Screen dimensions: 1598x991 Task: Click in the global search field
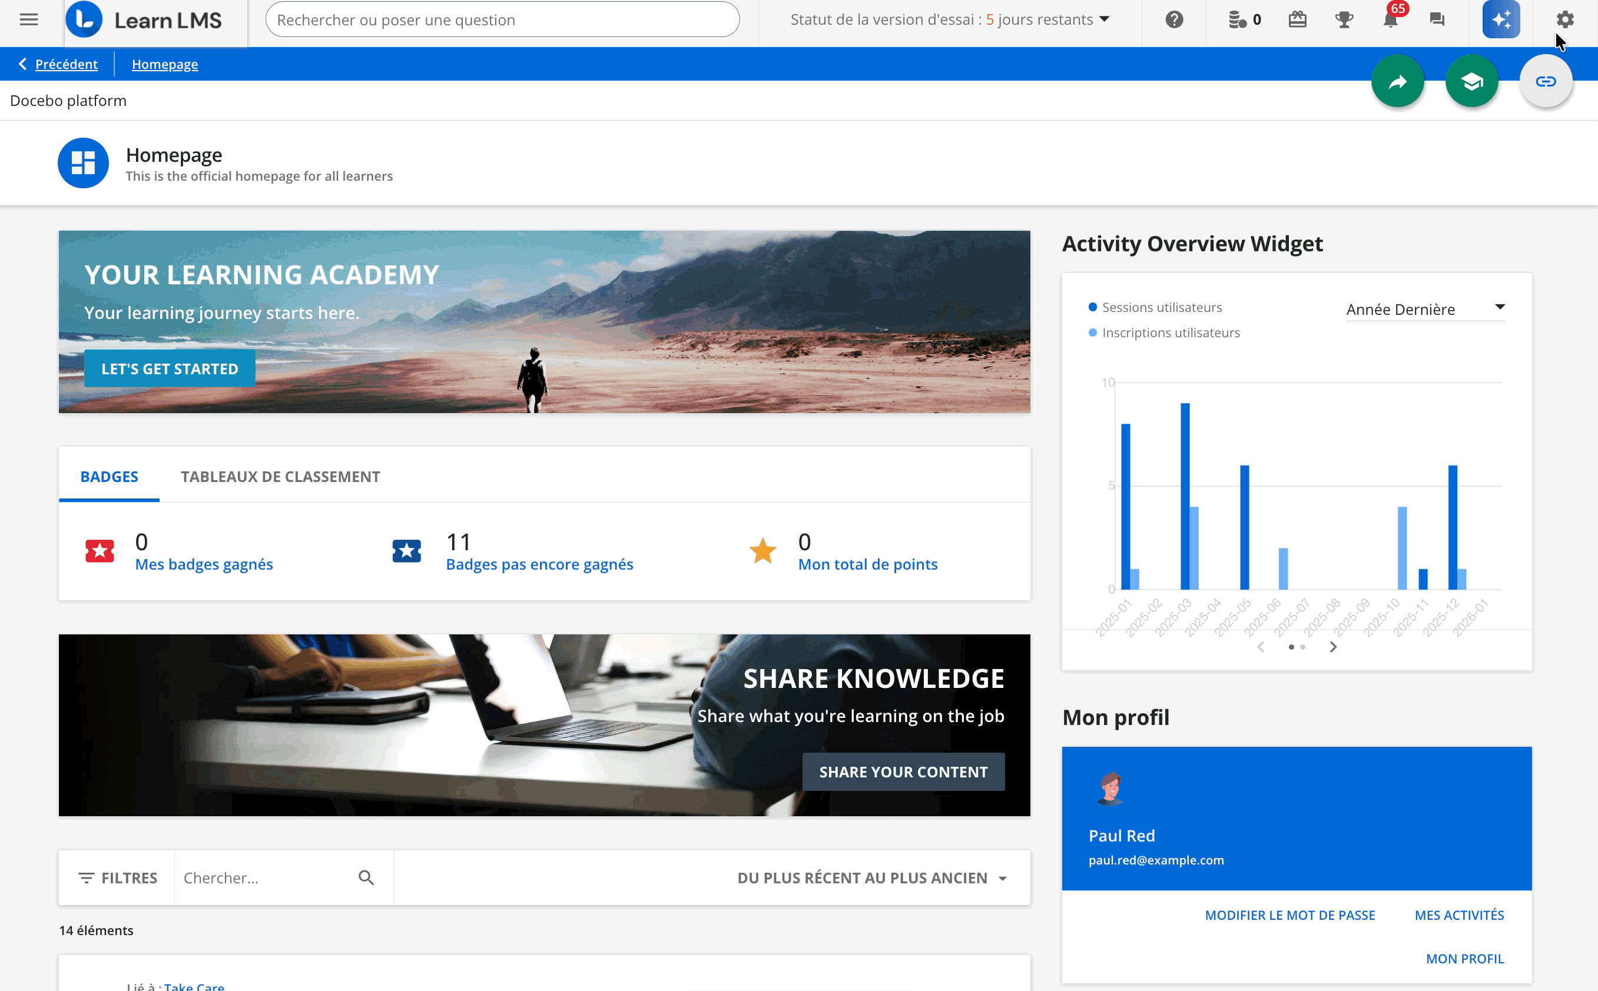click(x=502, y=19)
